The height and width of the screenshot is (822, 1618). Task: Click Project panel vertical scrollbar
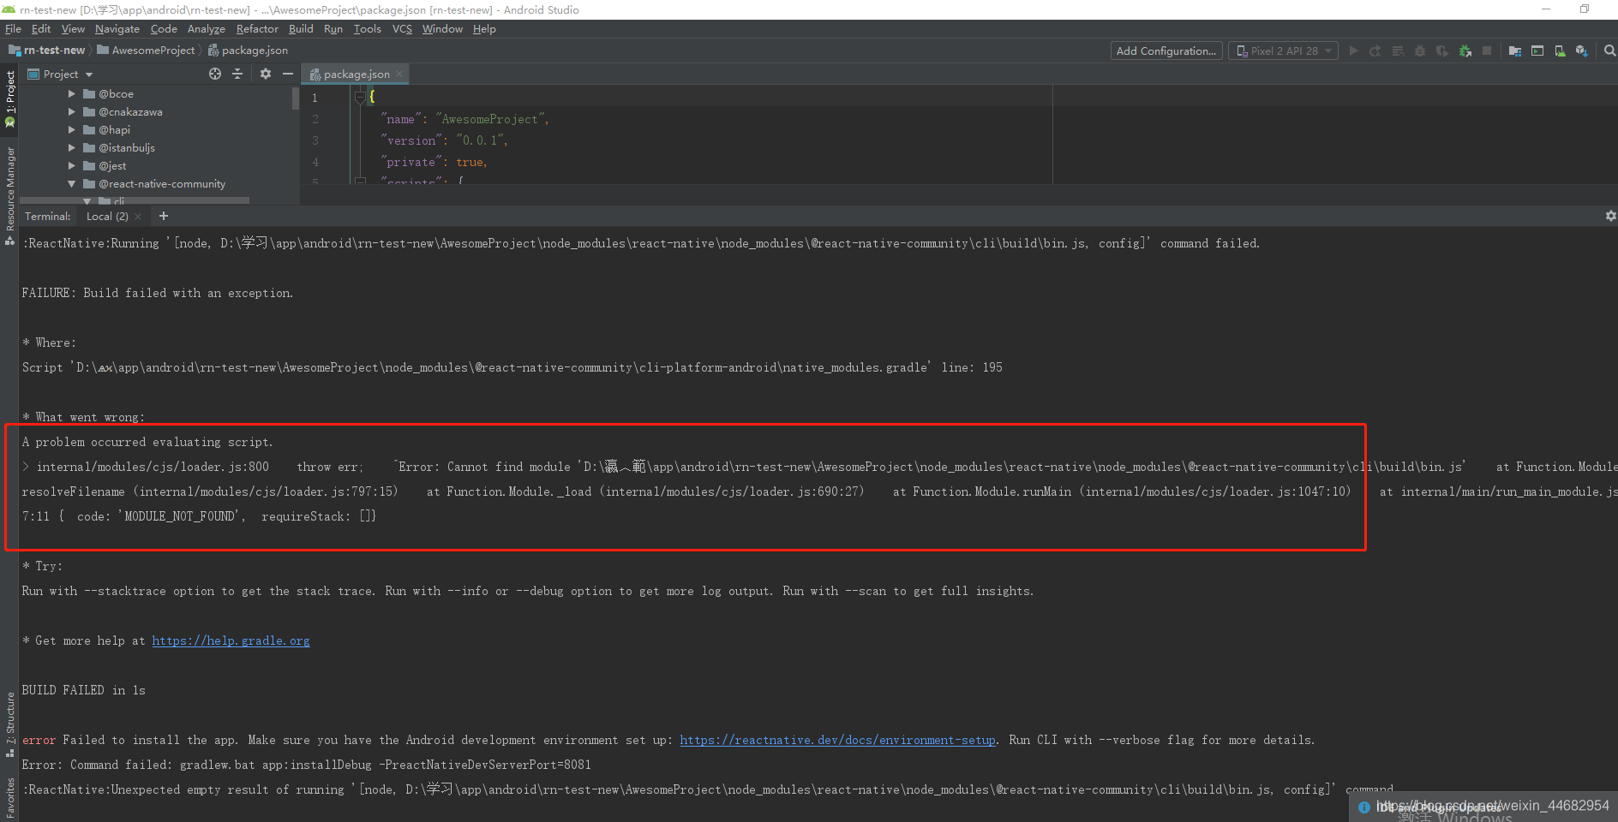(296, 98)
